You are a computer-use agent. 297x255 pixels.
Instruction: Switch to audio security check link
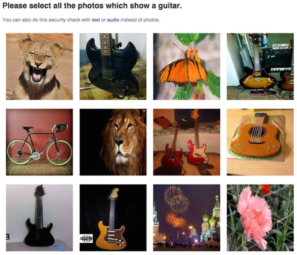[x=113, y=20]
